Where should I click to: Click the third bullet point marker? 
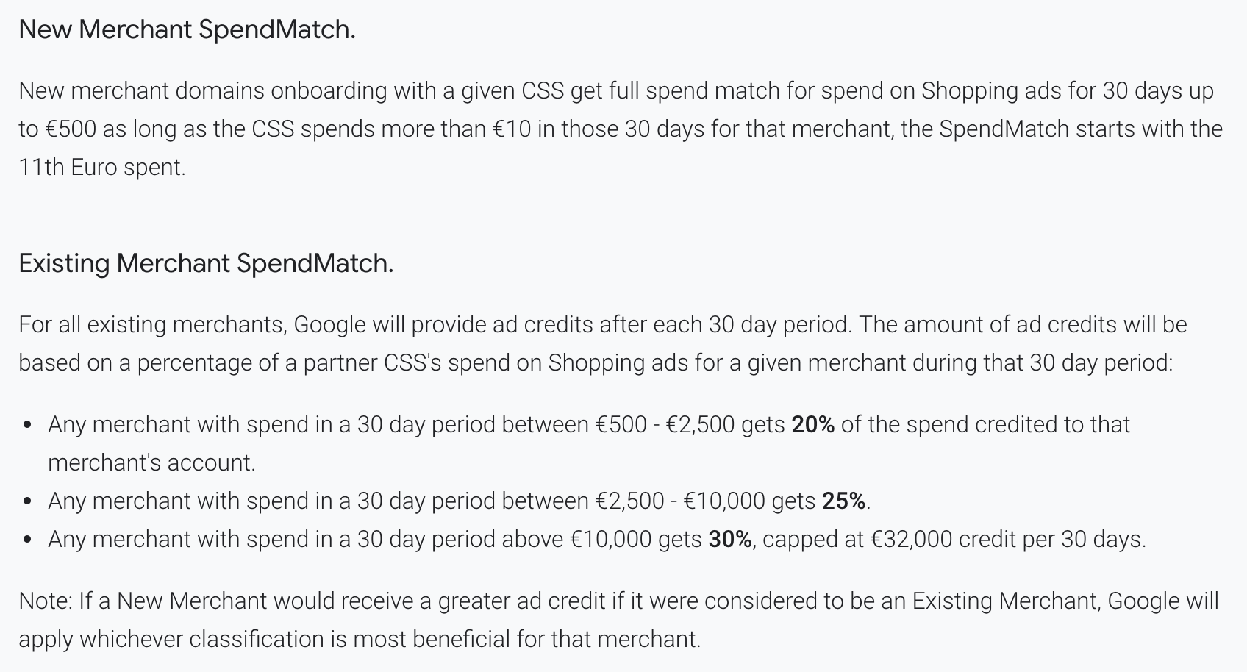27,540
